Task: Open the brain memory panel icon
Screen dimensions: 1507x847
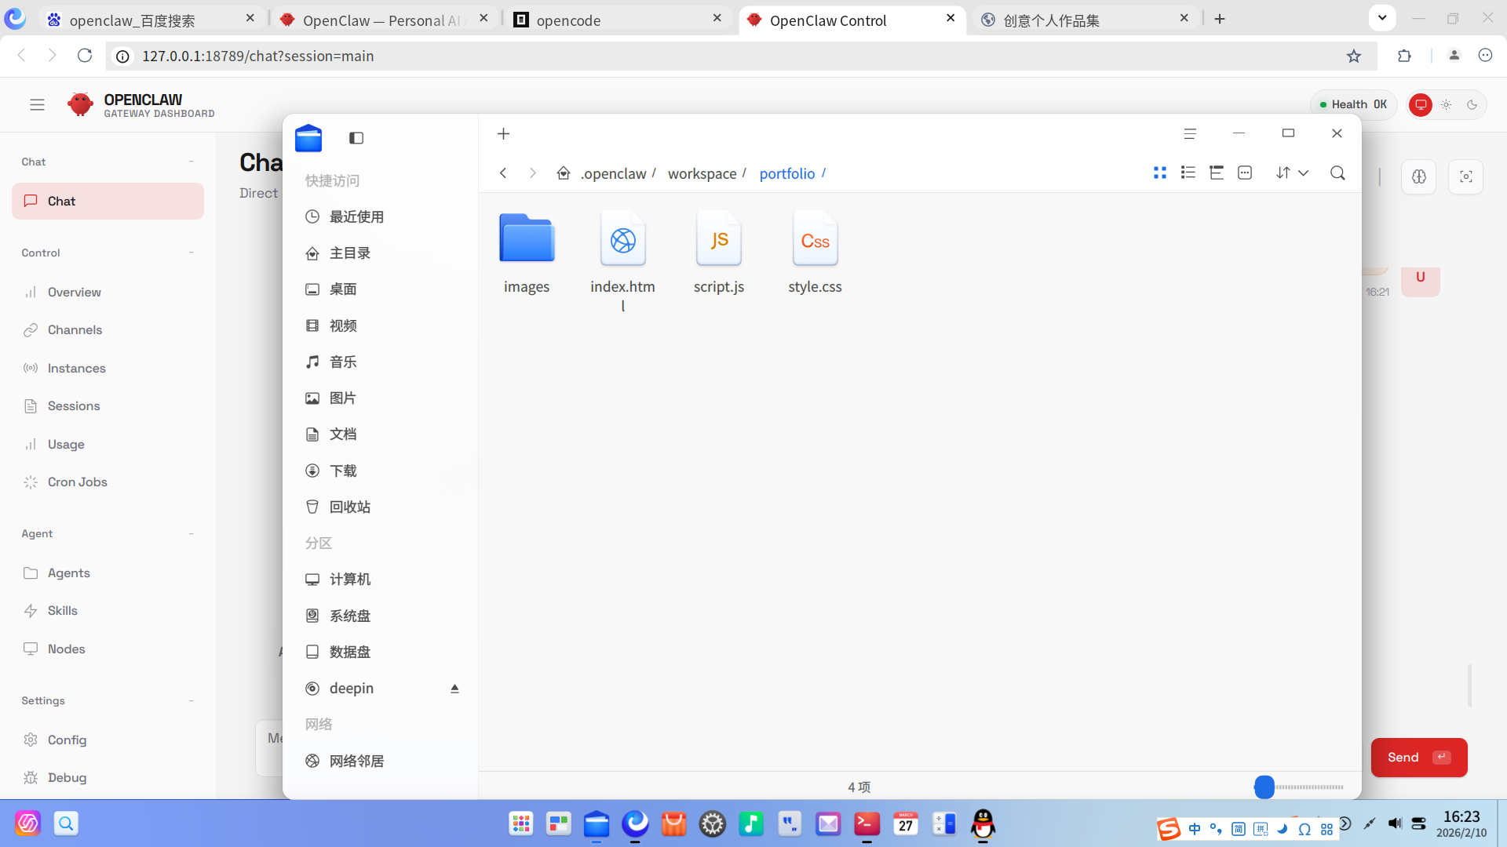Action: [1419, 176]
